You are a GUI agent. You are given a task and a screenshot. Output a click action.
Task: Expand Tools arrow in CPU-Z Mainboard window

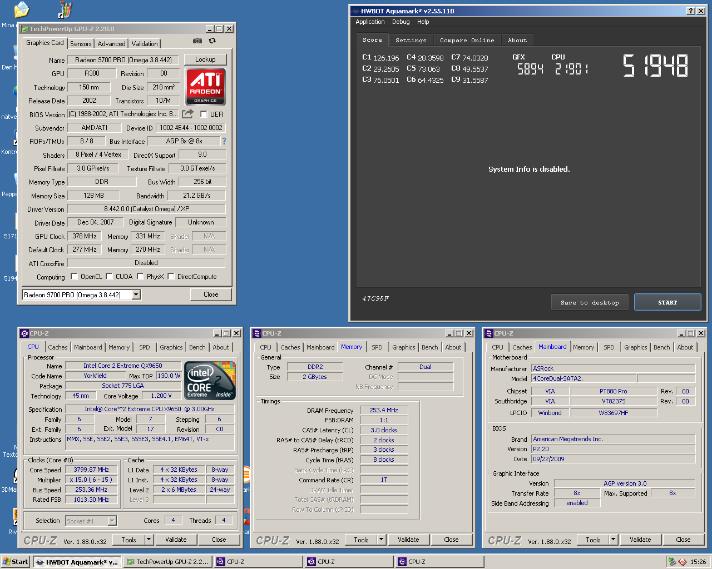(613, 540)
